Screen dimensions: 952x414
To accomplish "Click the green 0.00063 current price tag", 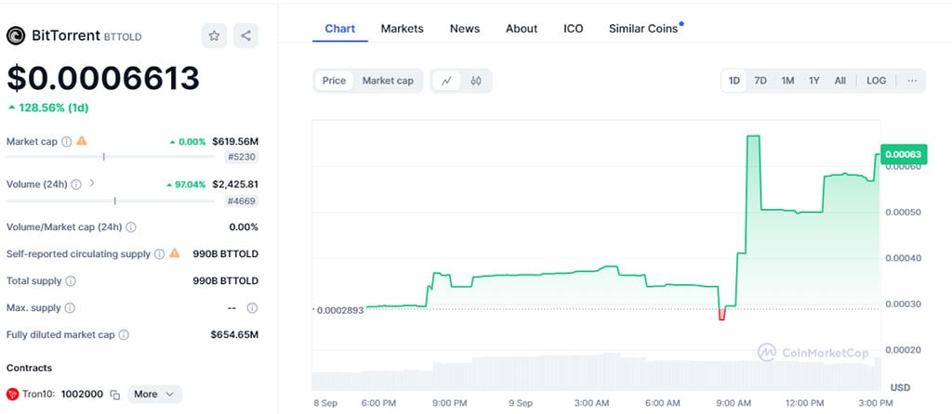I will coord(903,155).
